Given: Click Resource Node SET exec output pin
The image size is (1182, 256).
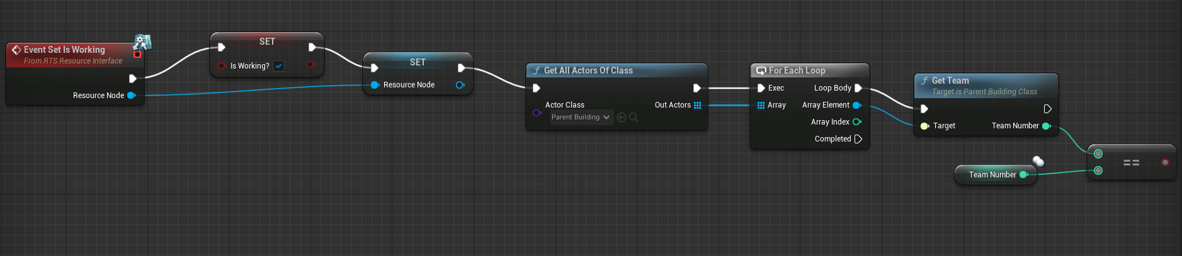Looking at the screenshot, I should 461,68.
